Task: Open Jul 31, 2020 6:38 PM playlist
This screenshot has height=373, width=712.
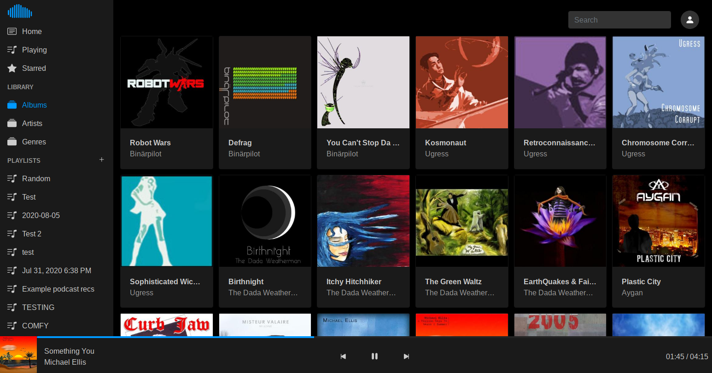Action: pos(57,270)
